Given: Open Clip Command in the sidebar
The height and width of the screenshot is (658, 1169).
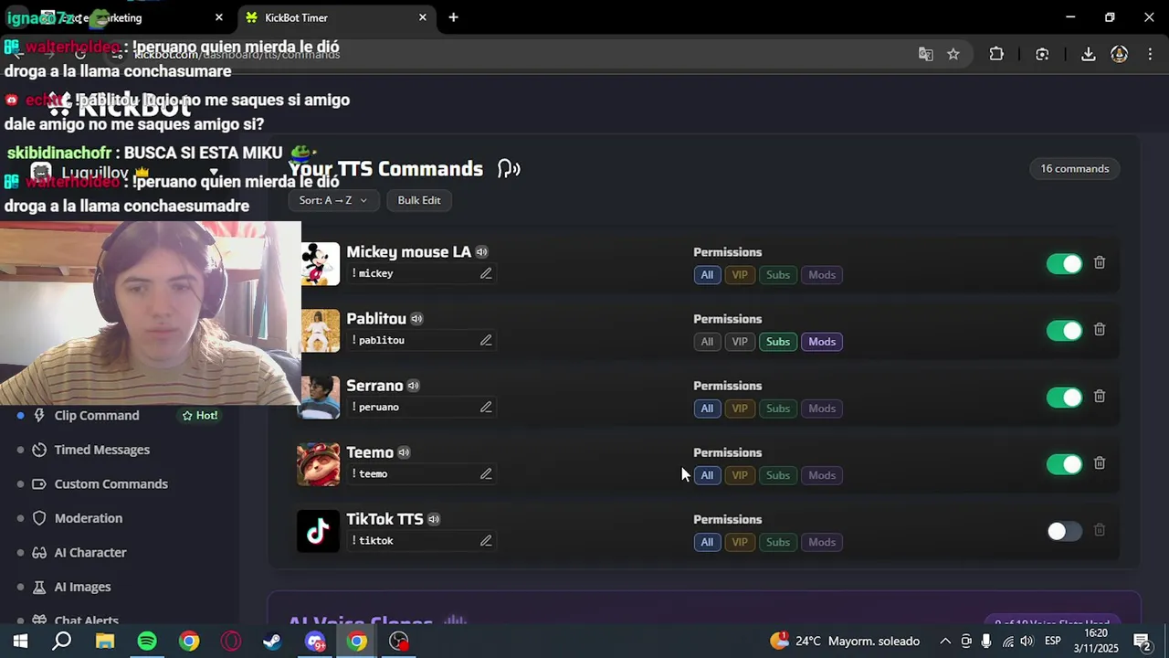Looking at the screenshot, I should point(97,415).
